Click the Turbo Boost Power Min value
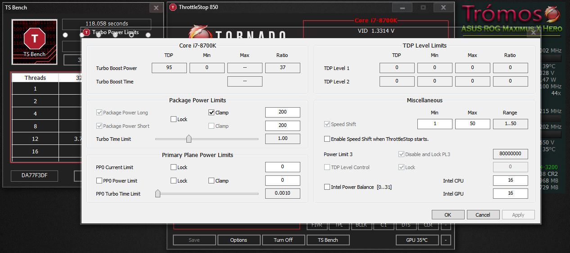This screenshot has width=570, height=253. point(207,68)
